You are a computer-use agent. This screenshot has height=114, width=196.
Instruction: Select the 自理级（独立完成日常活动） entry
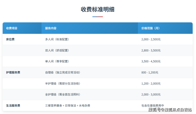point(63,72)
